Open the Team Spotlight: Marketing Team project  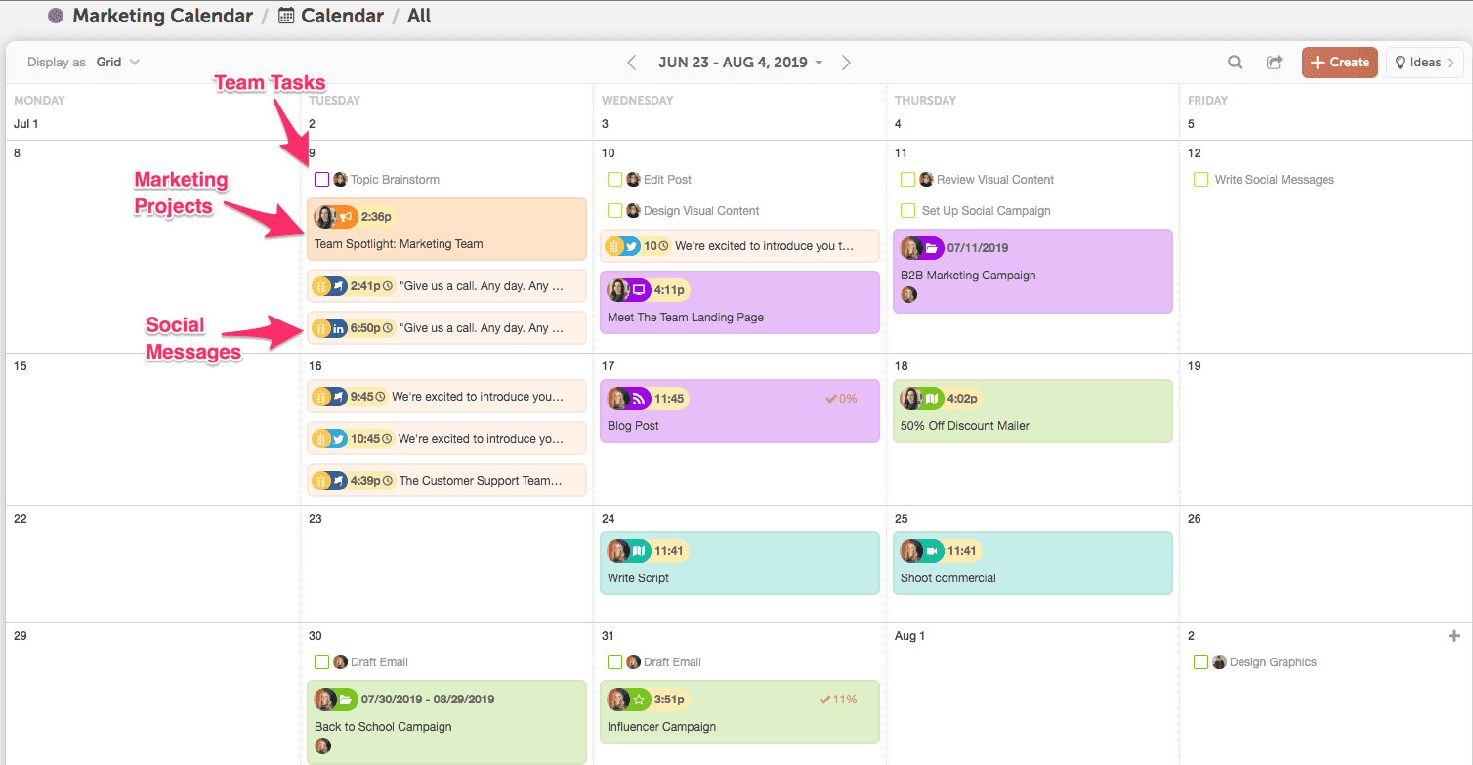point(446,230)
